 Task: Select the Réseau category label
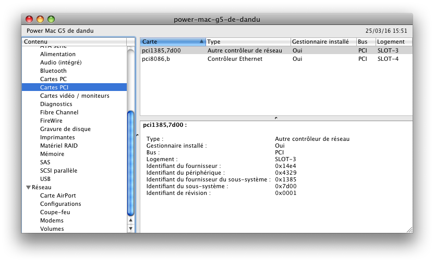click(x=42, y=187)
